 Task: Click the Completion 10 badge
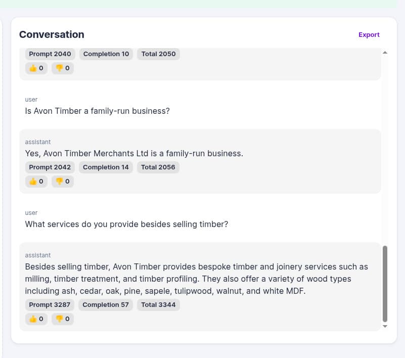pos(106,54)
